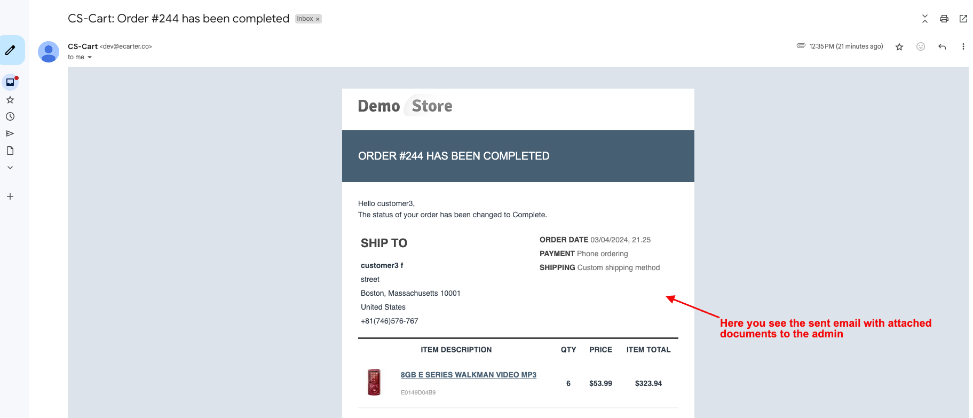Open 8GB E Series Walkman product link
Screen dimensions: 973x418
468,375
